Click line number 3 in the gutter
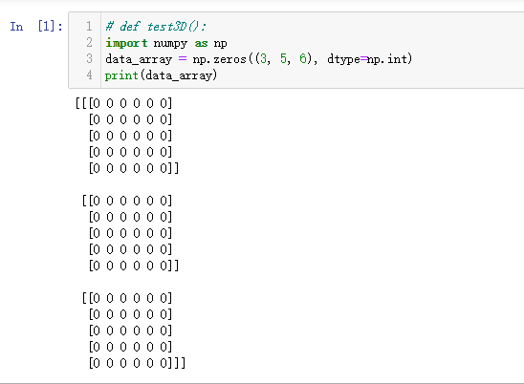The height and width of the screenshot is (384, 524). [89, 59]
